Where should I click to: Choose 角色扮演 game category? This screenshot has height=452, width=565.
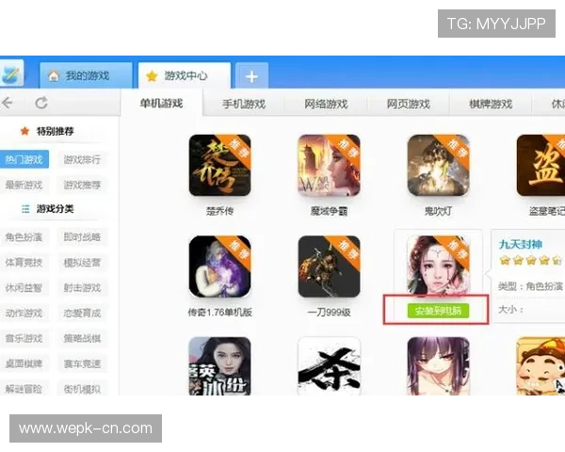point(24,237)
